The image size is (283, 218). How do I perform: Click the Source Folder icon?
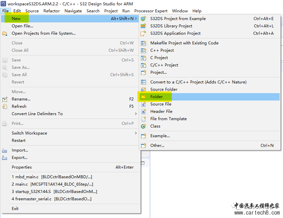143,89
